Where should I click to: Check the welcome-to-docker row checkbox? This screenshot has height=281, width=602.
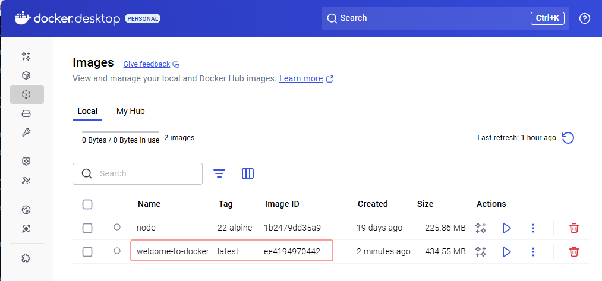point(87,252)
